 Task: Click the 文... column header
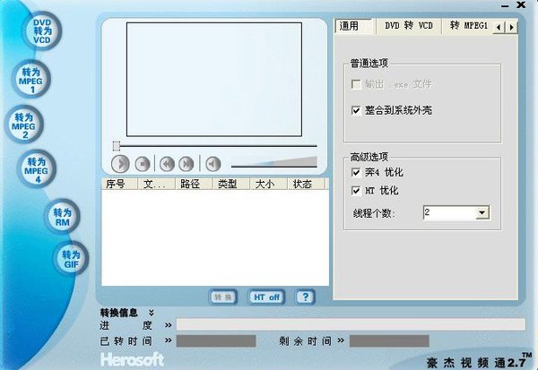156,184
